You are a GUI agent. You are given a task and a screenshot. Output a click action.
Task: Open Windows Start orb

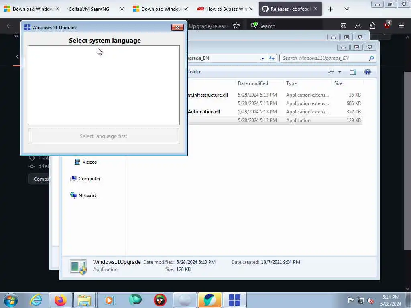point(11,300)
